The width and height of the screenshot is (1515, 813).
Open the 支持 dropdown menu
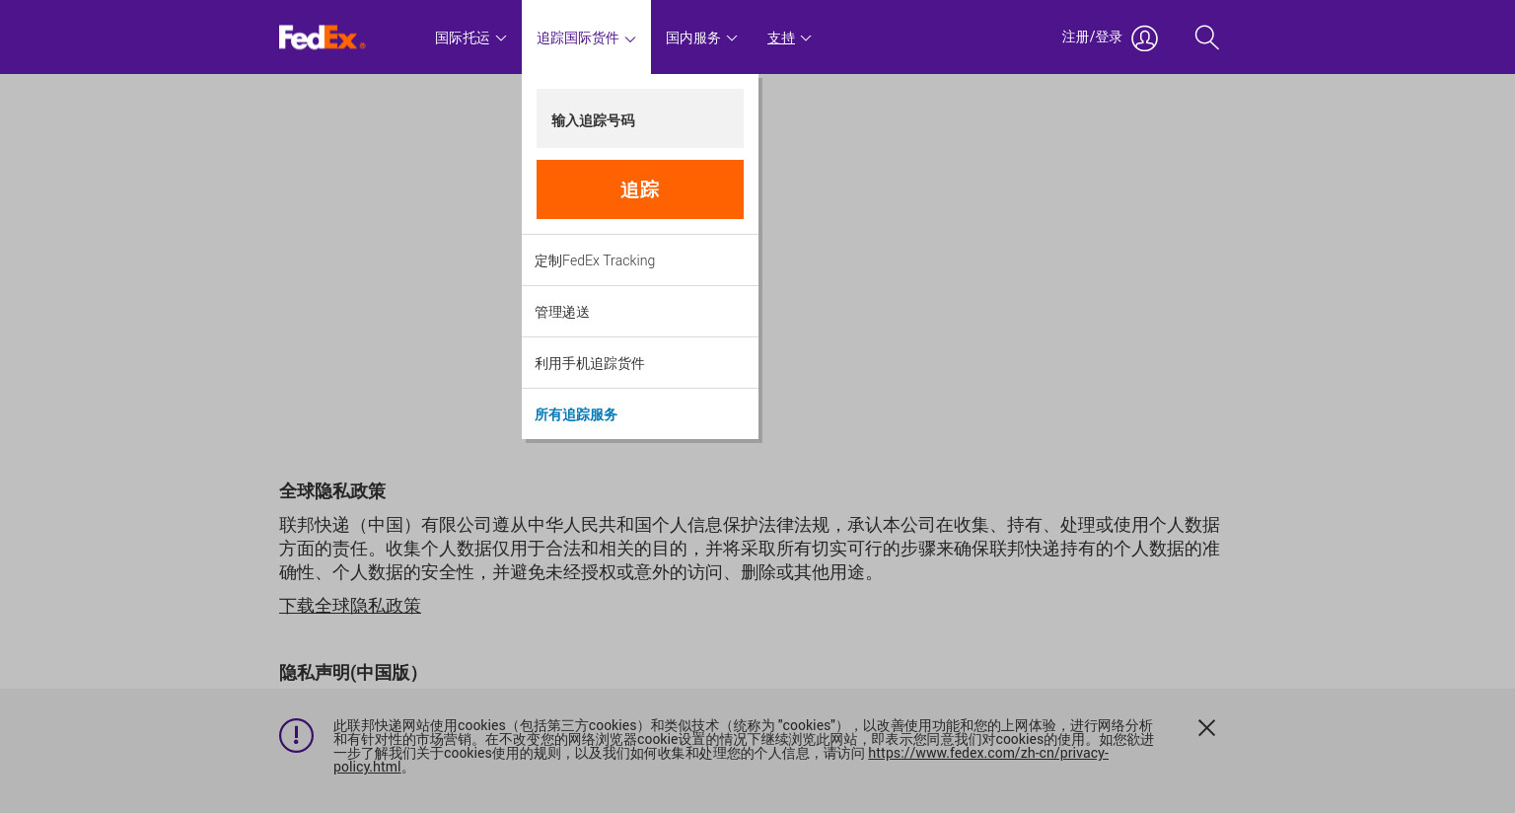coord(789,37)
